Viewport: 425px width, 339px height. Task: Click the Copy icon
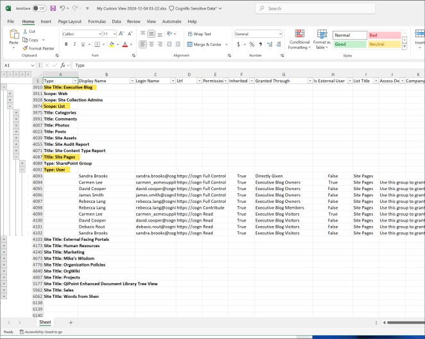(x=25, y=40)
